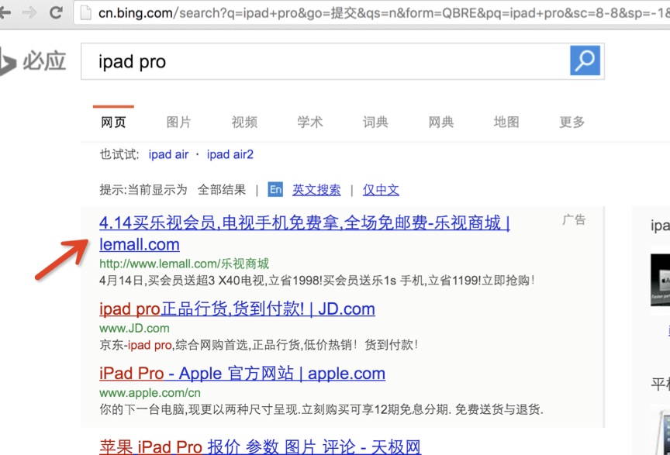Click the Bing 必应 logo
This screenshot has width=670, height=455.
[x=33, y=61]
